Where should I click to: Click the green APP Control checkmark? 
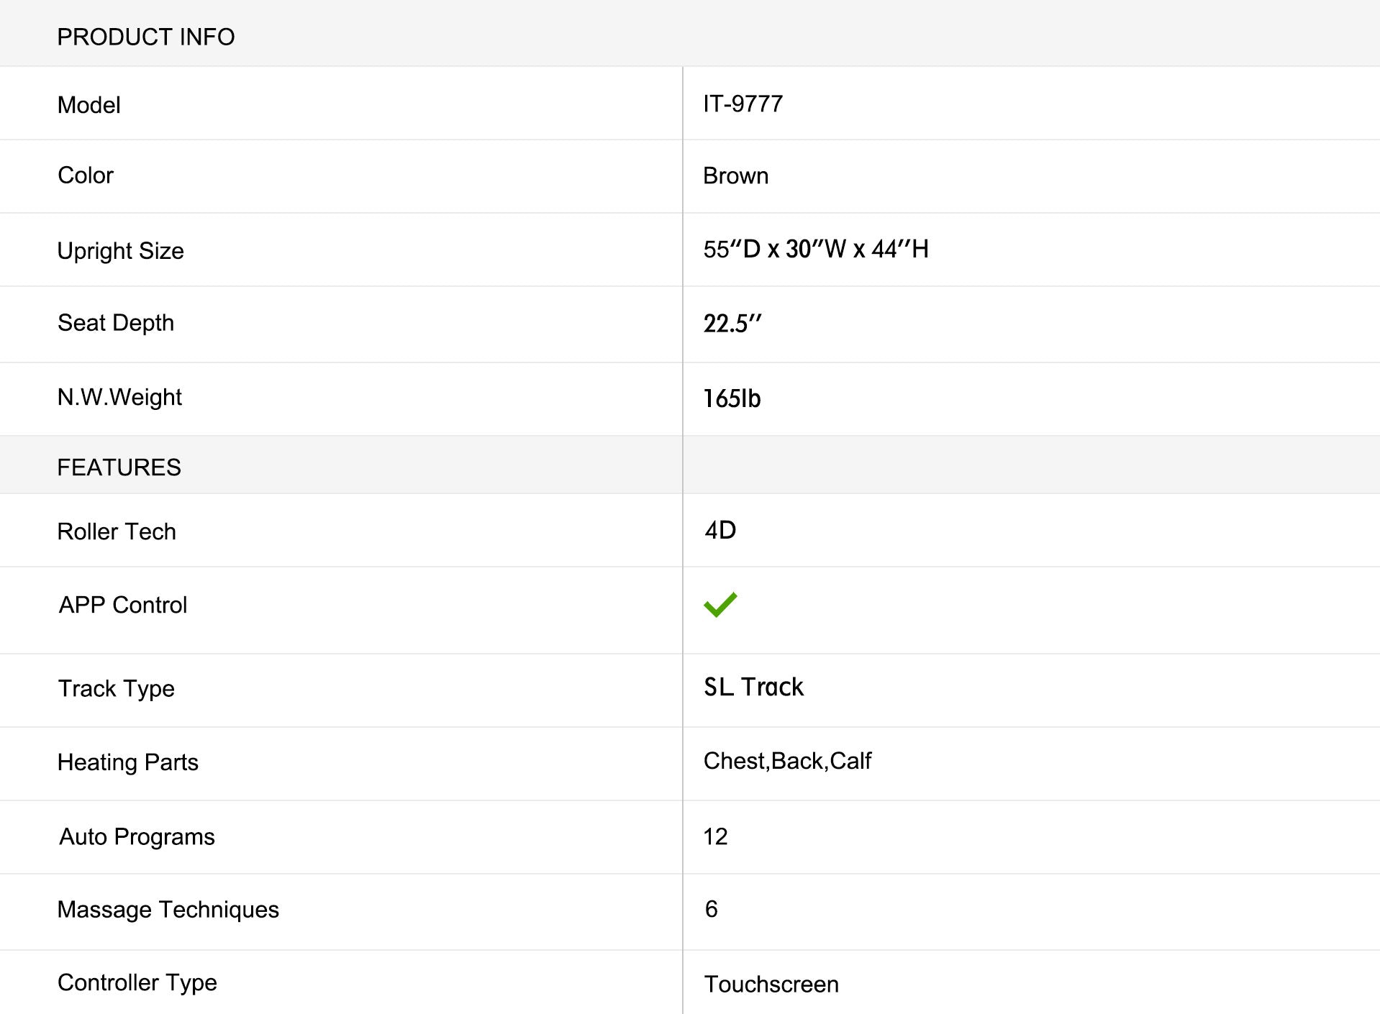pyautogui.click(x=720, y=604)
